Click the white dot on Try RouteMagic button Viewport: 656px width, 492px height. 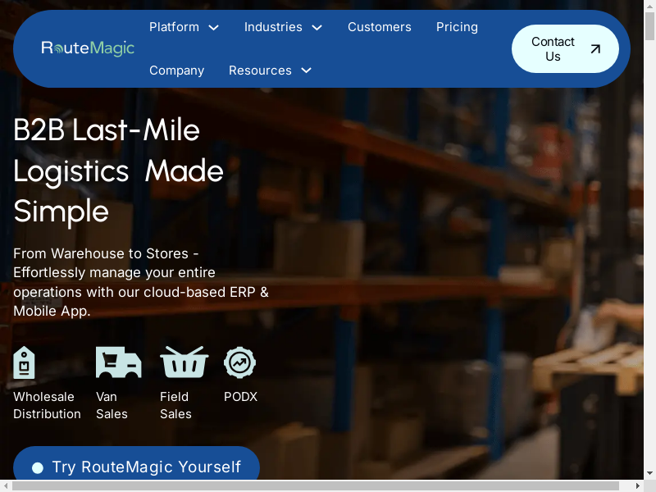click(37, 468)
